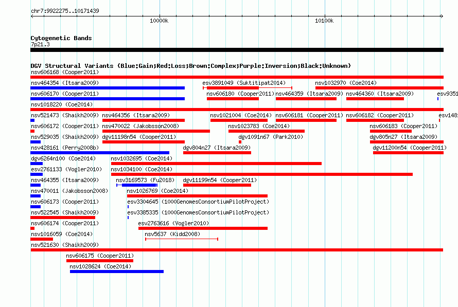Screen dimensions: 458x307
Task: Select nsv5637 (Kidd2008) label
Action: 172,234
